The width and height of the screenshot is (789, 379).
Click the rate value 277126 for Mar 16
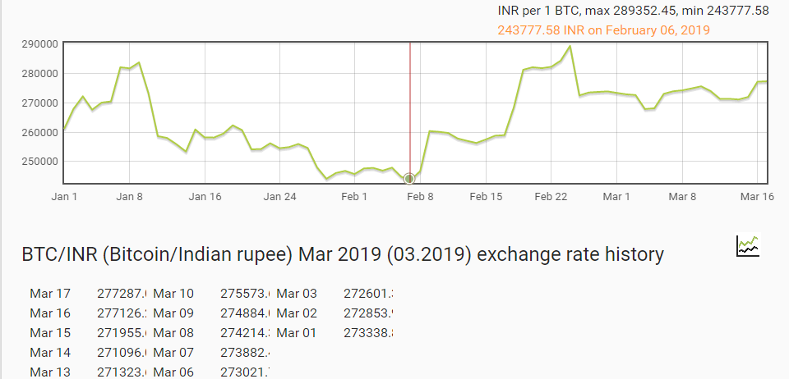point(122,313)
